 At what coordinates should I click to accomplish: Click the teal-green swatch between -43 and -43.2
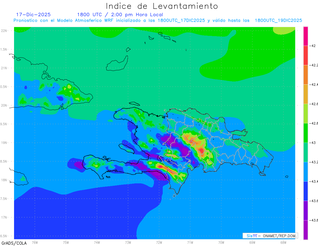click(306, 152)
